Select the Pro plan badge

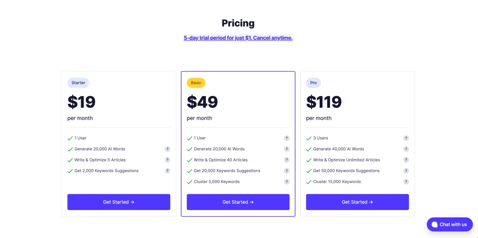(313, 83)
